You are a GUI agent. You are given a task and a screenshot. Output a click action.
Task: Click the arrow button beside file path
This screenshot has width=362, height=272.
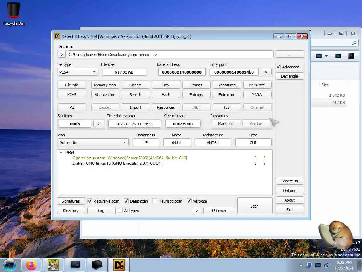coord(62,55)
